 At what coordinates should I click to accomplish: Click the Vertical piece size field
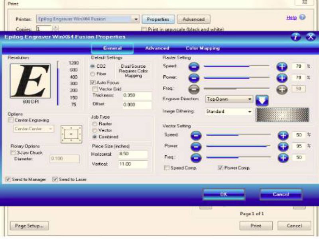pos(133,164)
